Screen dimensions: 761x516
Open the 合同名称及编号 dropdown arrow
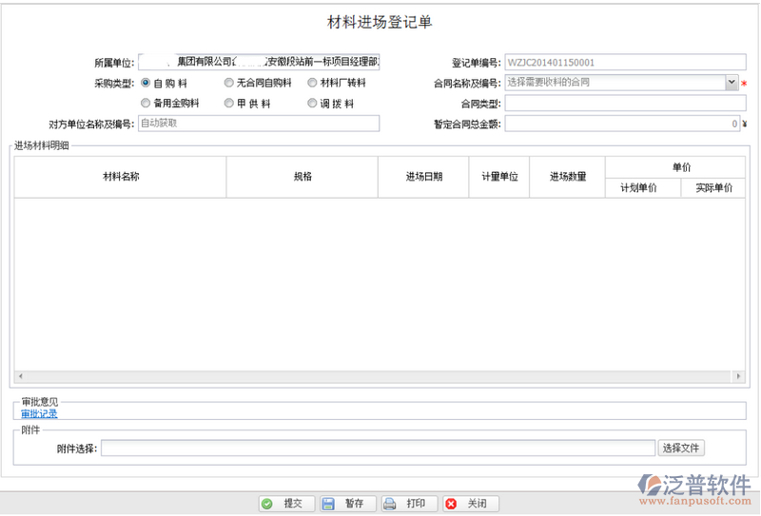pos(732,83)
